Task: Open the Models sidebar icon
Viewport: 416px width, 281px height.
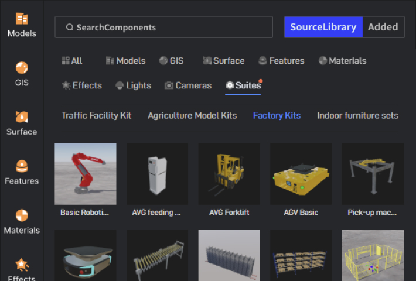Action: click(22, 19)
